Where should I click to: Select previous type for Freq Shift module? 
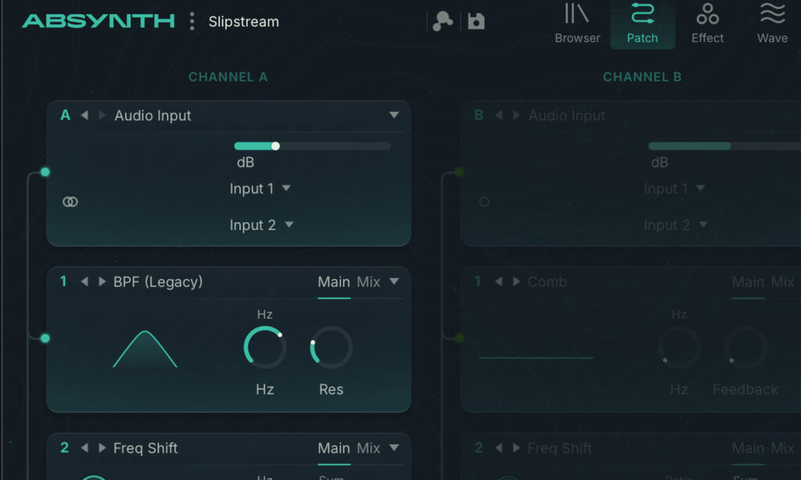point(84,448)
